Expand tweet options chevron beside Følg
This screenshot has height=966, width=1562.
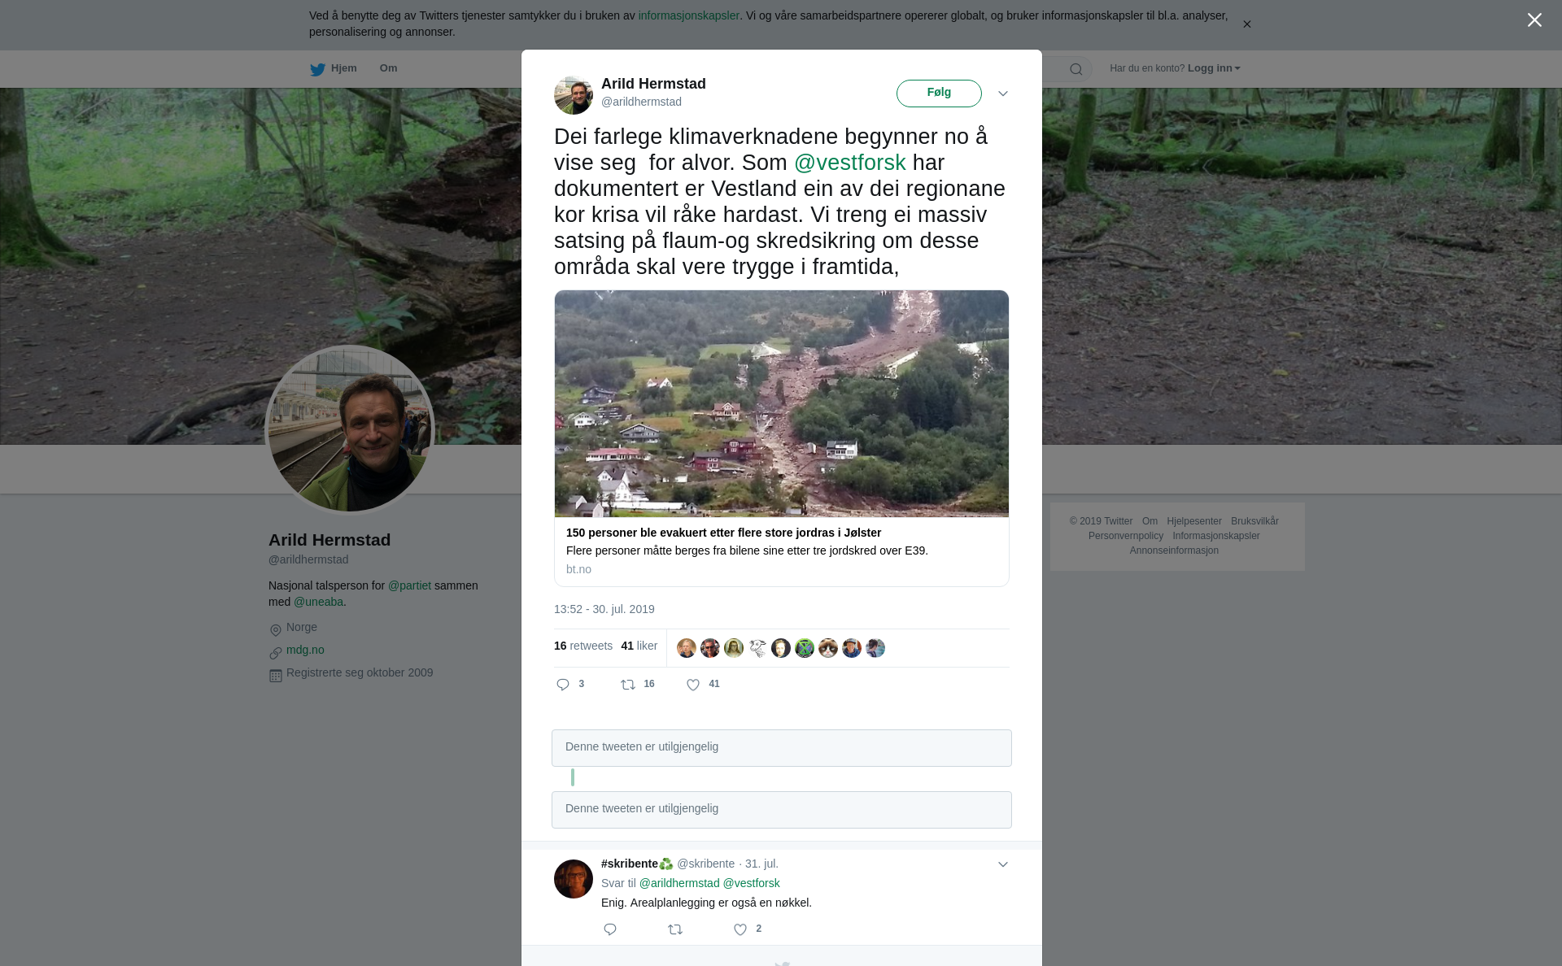(x=1003, y=94)
